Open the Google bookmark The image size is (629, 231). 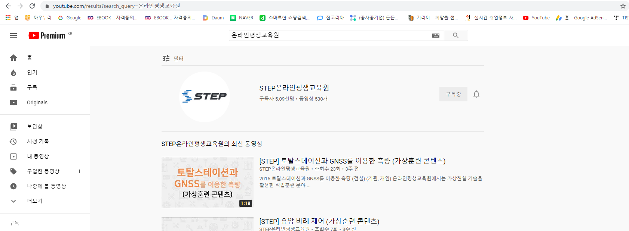click(70, 18)
